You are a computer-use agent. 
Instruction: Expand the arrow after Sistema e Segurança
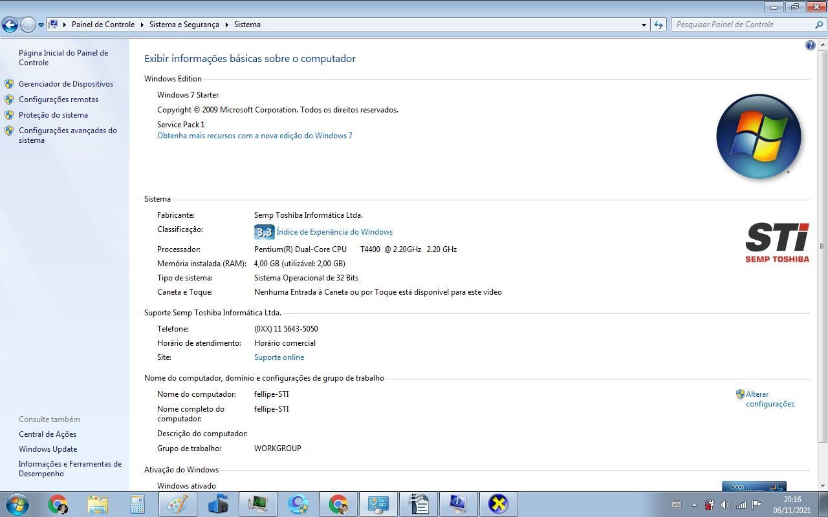pyautogui.click(x=227, y=25)
